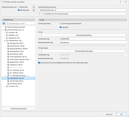Click the Klassifizierungen suchen search field
Screen dimensions: 129x117
click(21, 23)
